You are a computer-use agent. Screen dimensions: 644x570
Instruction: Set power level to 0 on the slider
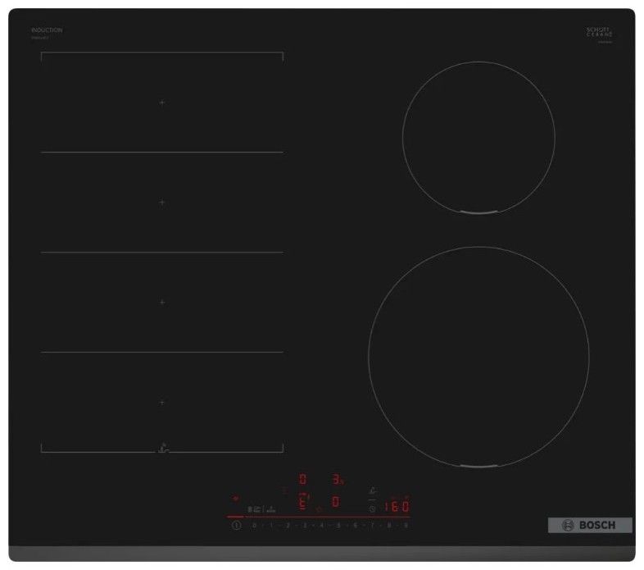coord(255,524)
